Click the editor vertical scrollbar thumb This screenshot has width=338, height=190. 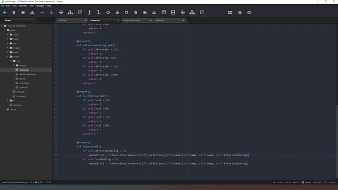point(337,142)
